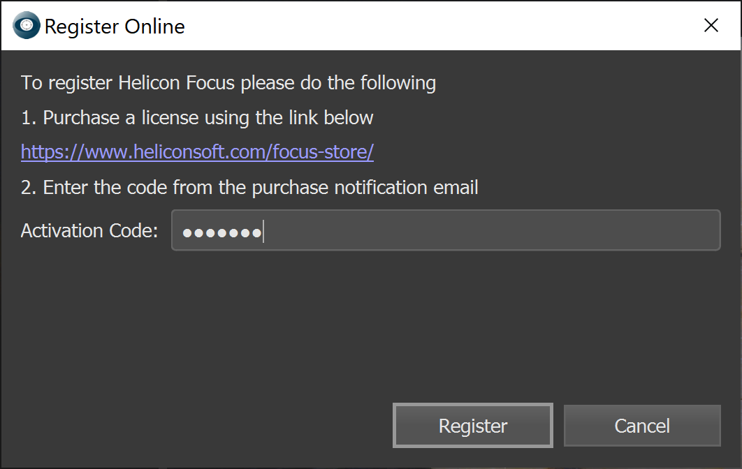Click the masked dots in the activation field

click(x=221, y=232)
